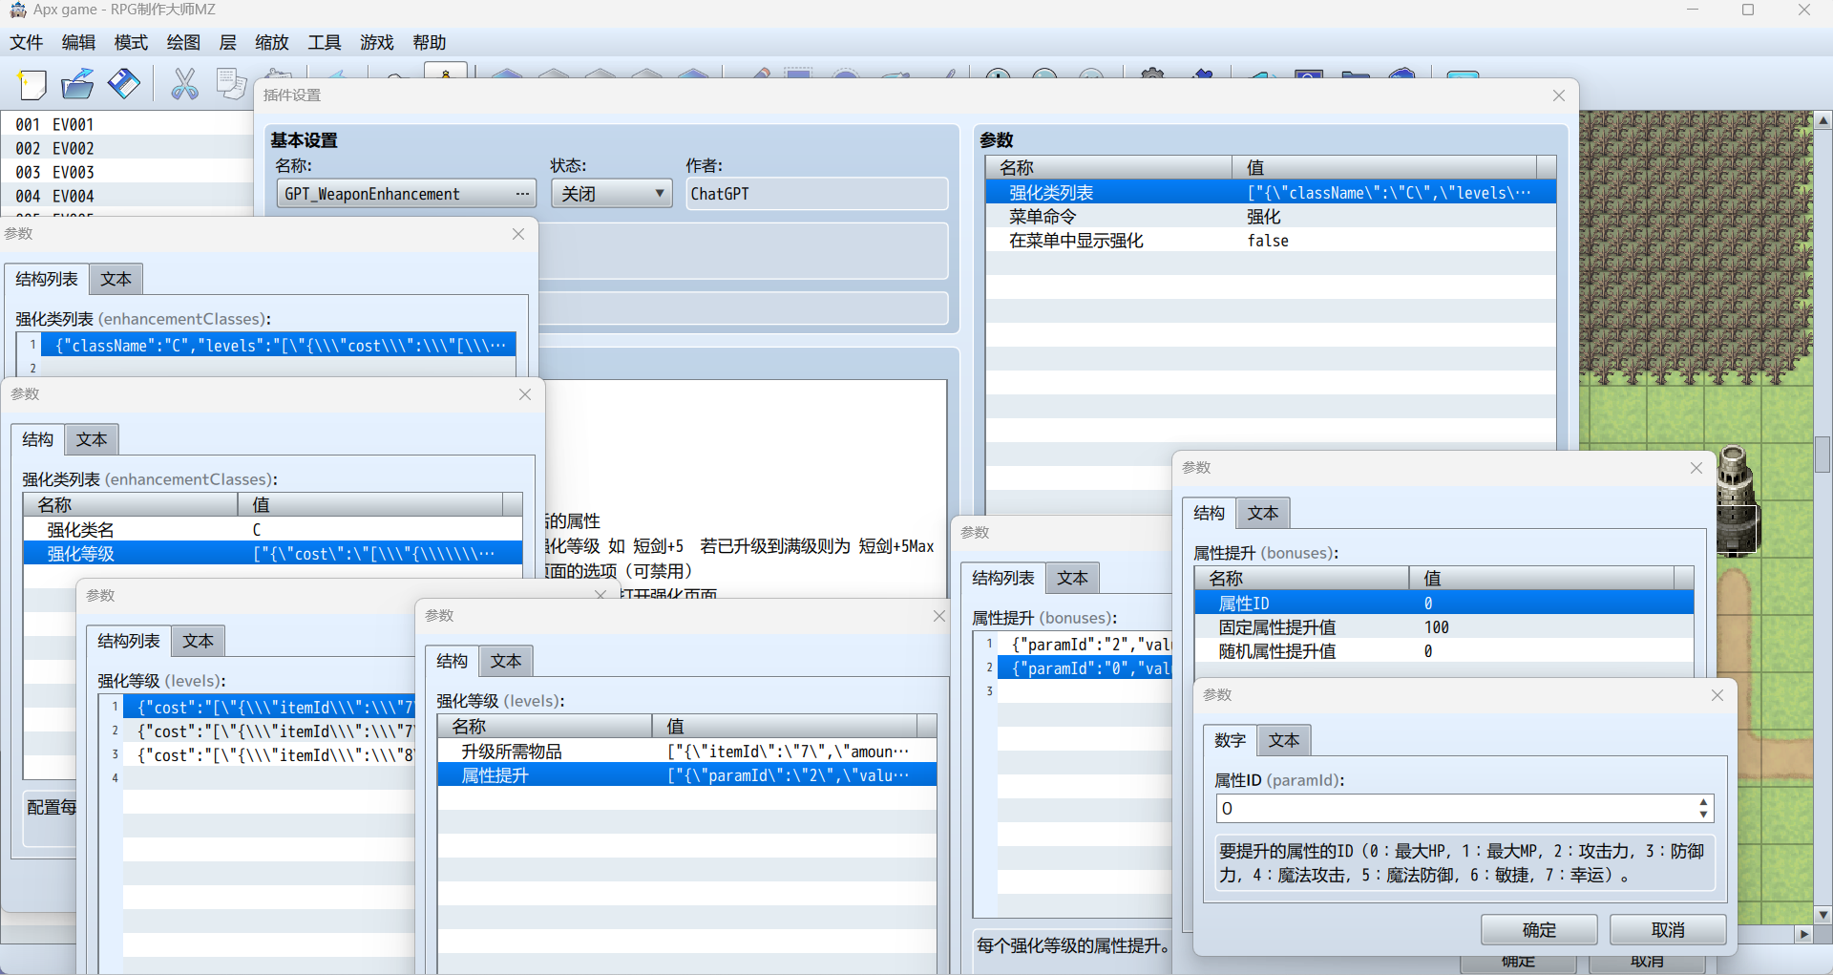This screenshot has height=975, width=1833.
Task: Select the 随机属性提升值 row
Action: click(x=1443, y=651)
